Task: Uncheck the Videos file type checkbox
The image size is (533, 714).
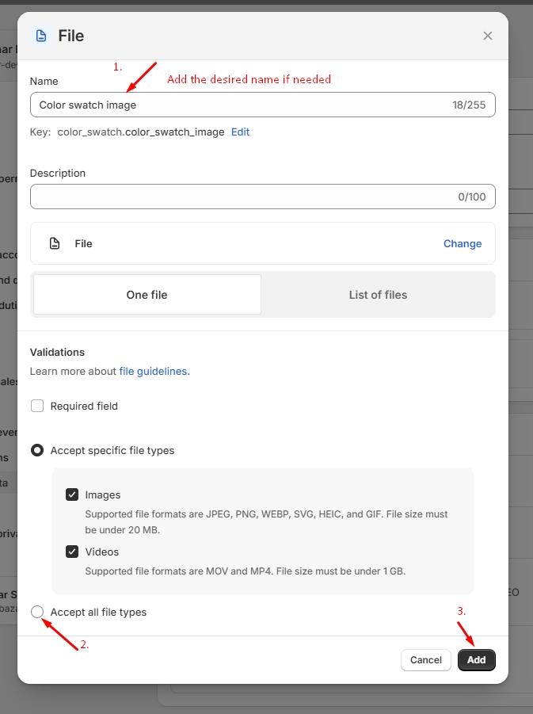Action: (72, 552)
